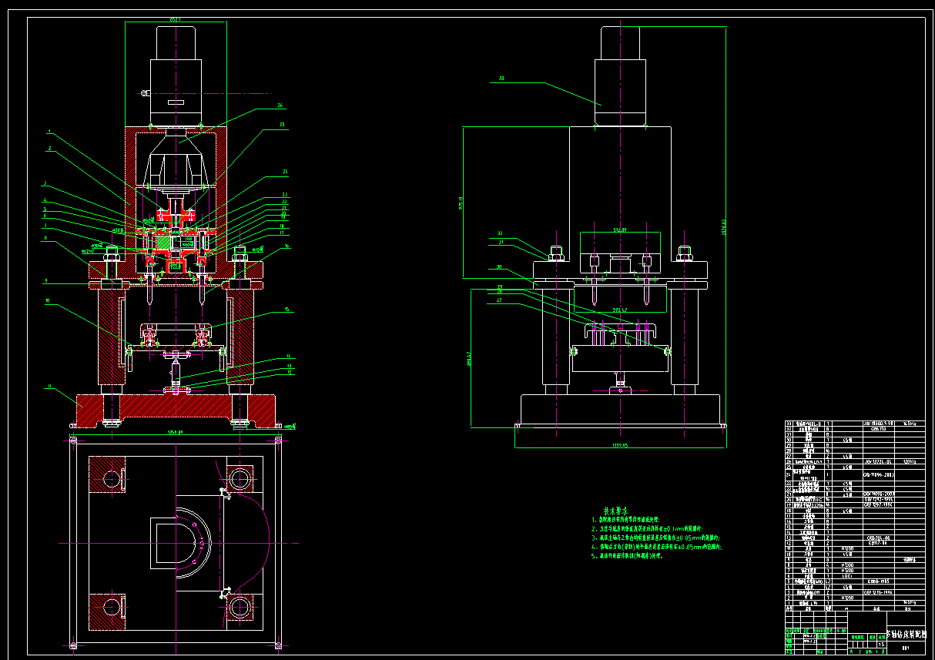Click callout number 14 in the section view
The height and width of the screenshot is (660, 935).
pyautogui.click(x=289, y=356)
